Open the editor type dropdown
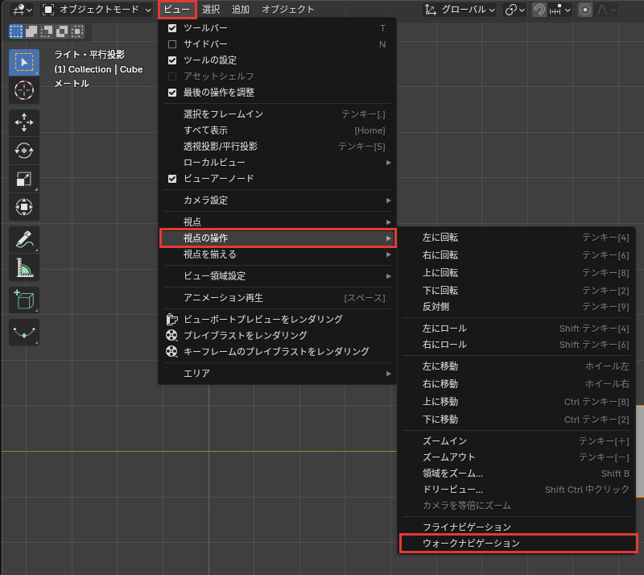Screen dimensions: 644x575 click(x=23, y=10)
